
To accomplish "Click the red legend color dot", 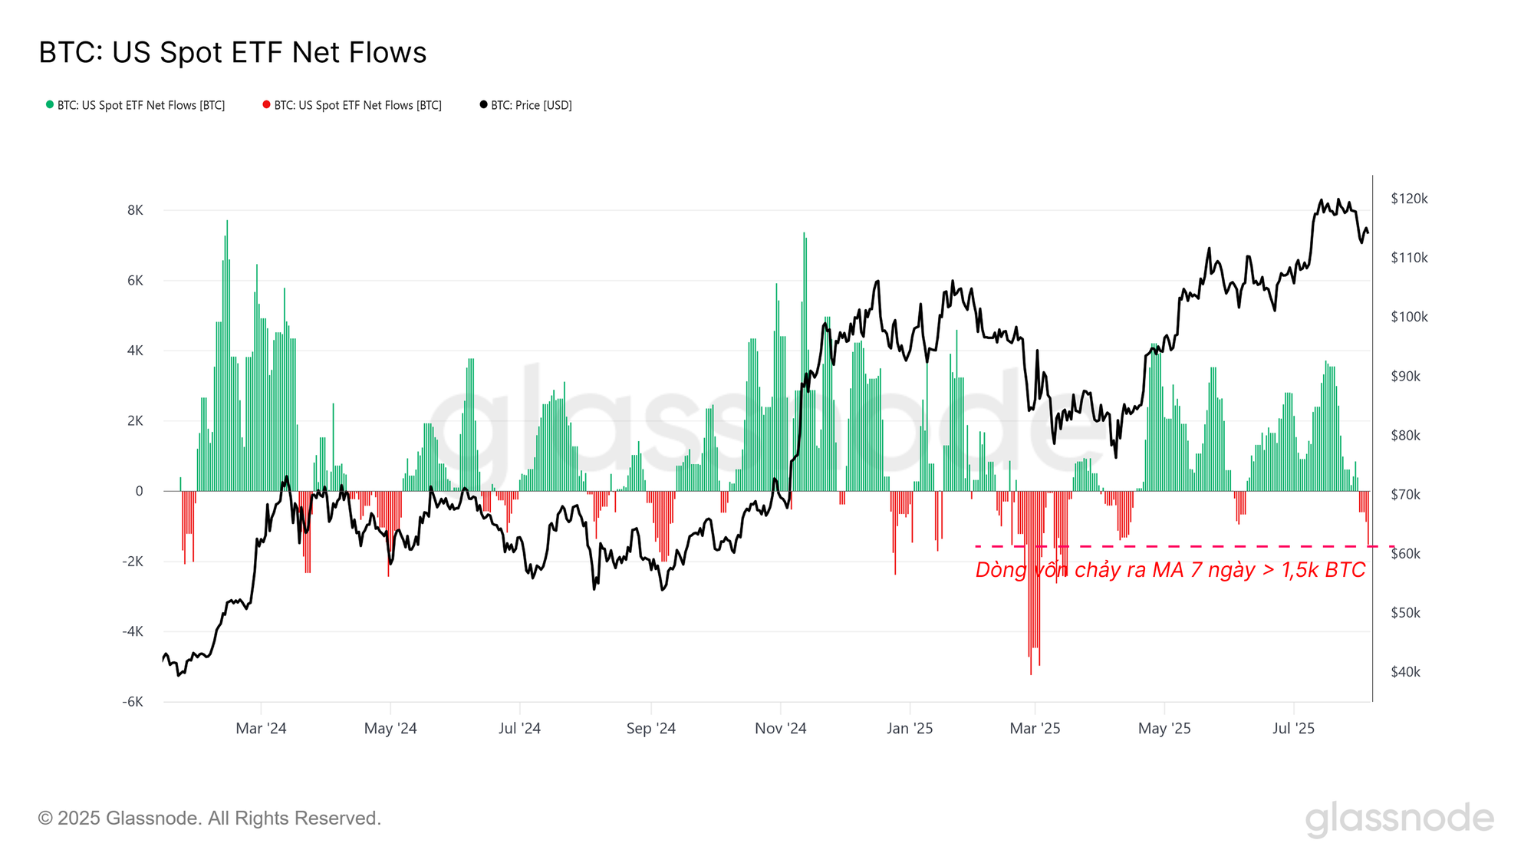I will coord(266,104).
